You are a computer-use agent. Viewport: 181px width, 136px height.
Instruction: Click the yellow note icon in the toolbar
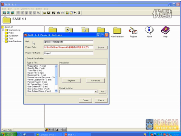point(71,13)
